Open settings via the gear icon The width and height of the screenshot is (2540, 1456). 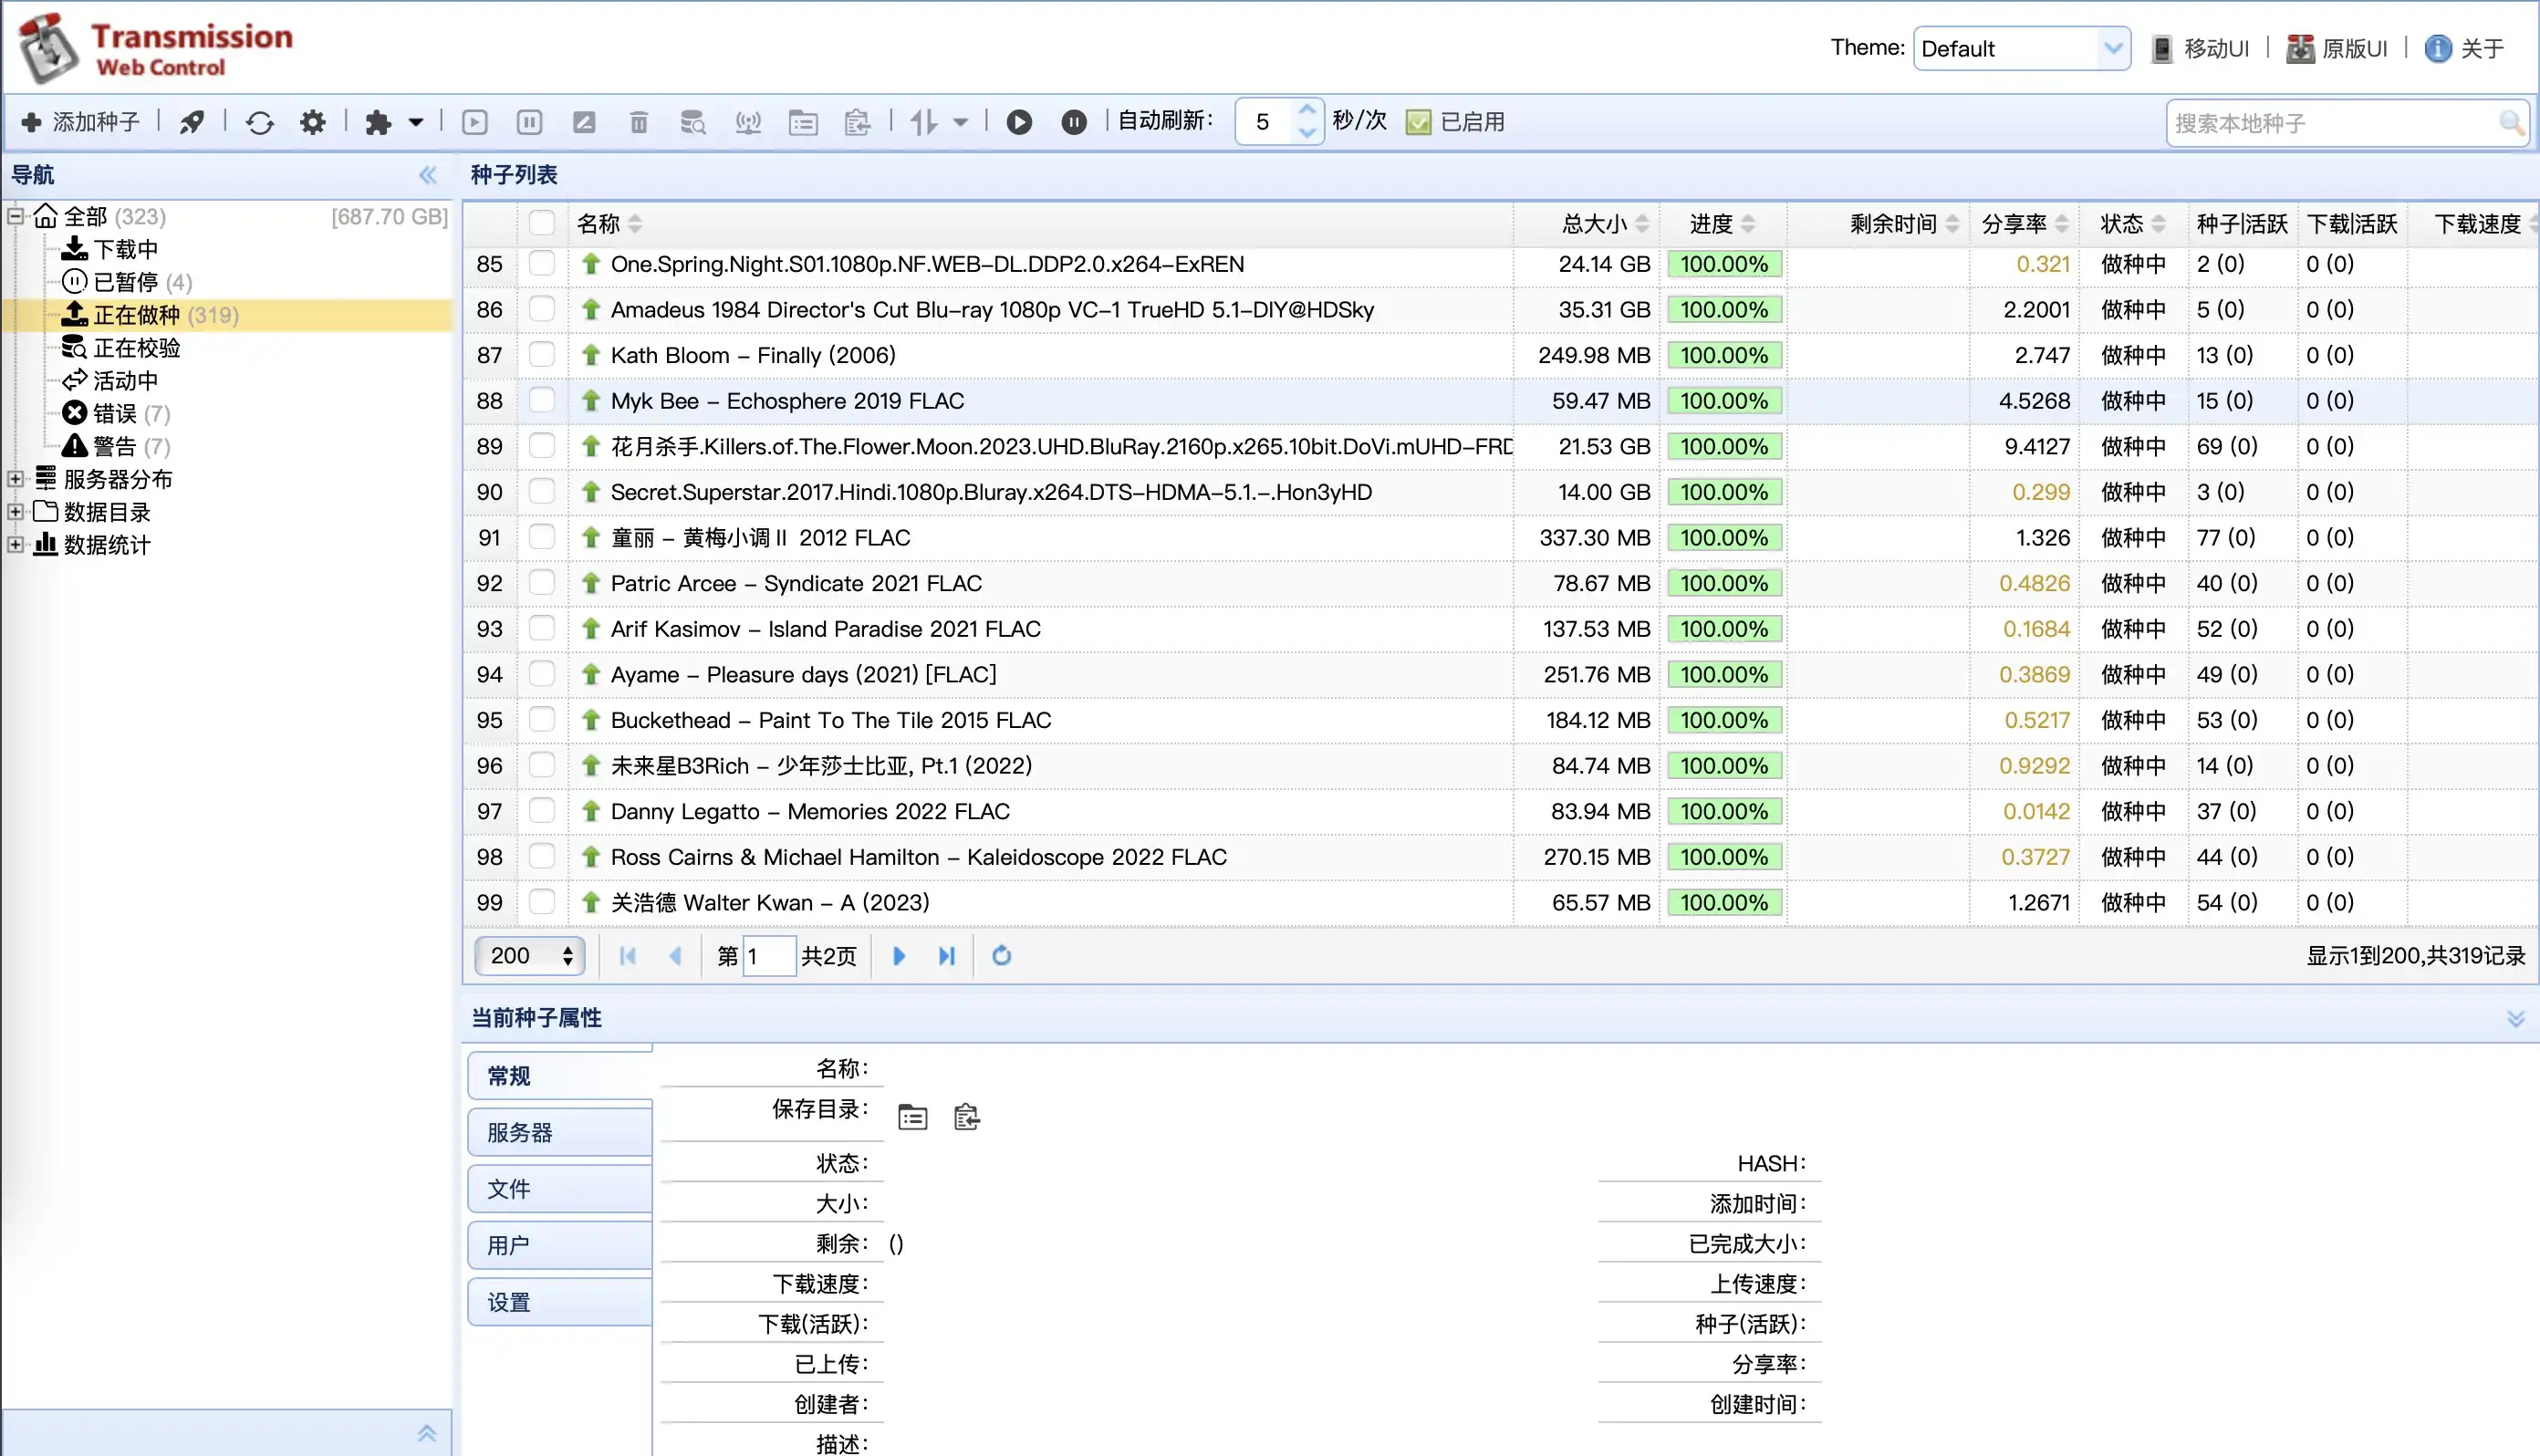pyautogui.click(x=313, y=122)
